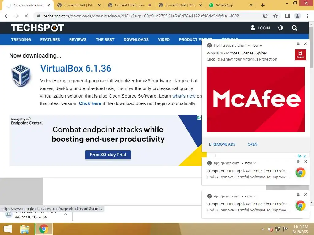Click the large McAfee banner image
Image resolution: width=314 pixels, height=235 pixels.
(x=255, y=99)
